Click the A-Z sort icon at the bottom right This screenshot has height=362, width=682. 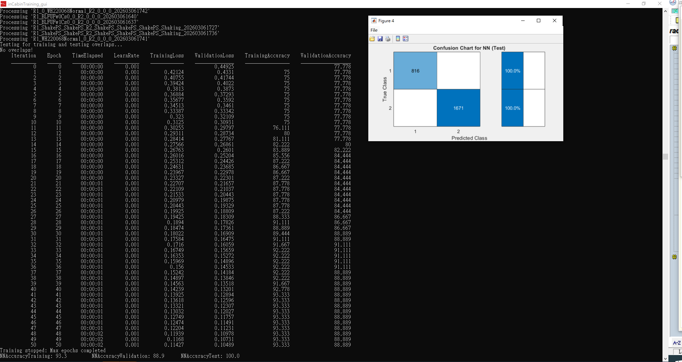676,343
